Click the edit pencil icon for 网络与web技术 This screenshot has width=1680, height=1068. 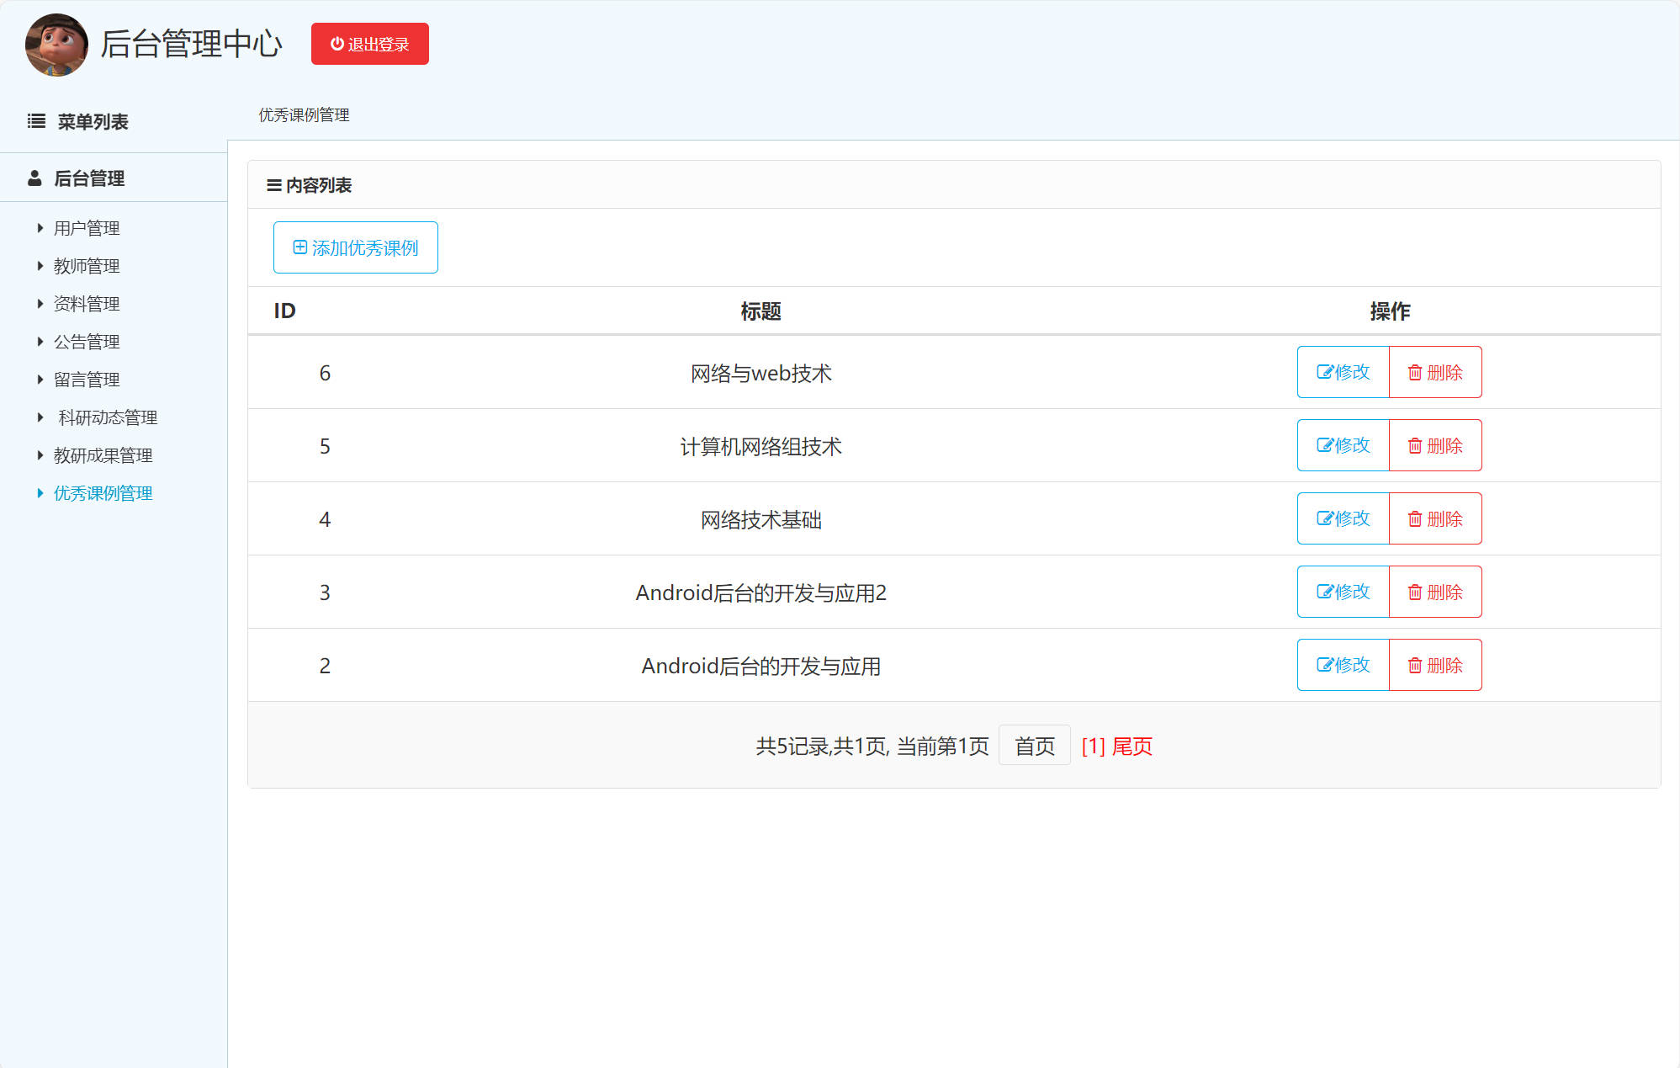point(1324,371)
